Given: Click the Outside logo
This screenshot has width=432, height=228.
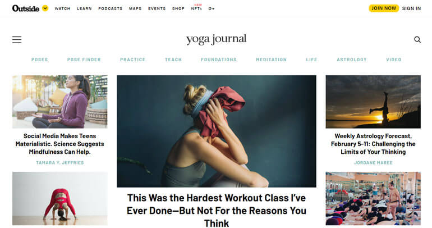Looking at the screenshot, I should click(x=26, y=8).
